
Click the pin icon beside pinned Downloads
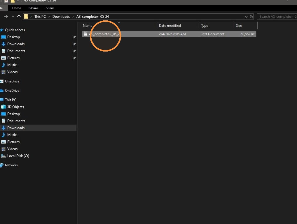point(74,44)
